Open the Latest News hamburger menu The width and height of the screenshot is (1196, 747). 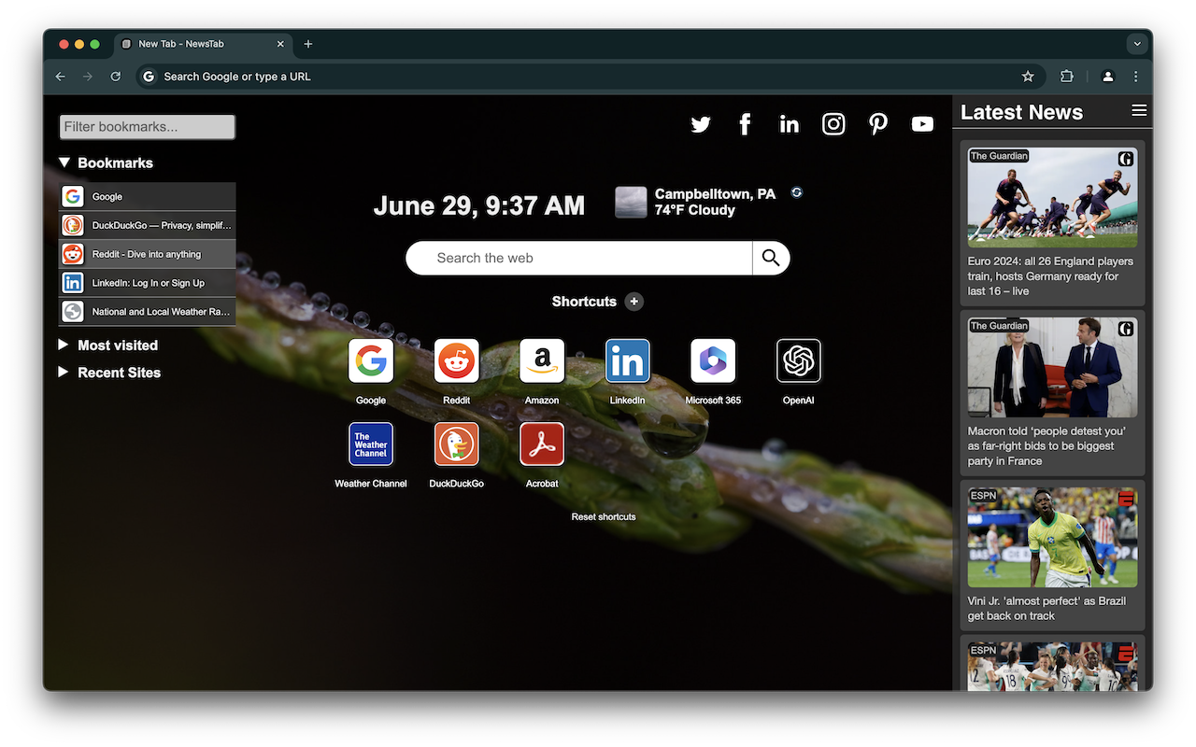point(1138,110)
